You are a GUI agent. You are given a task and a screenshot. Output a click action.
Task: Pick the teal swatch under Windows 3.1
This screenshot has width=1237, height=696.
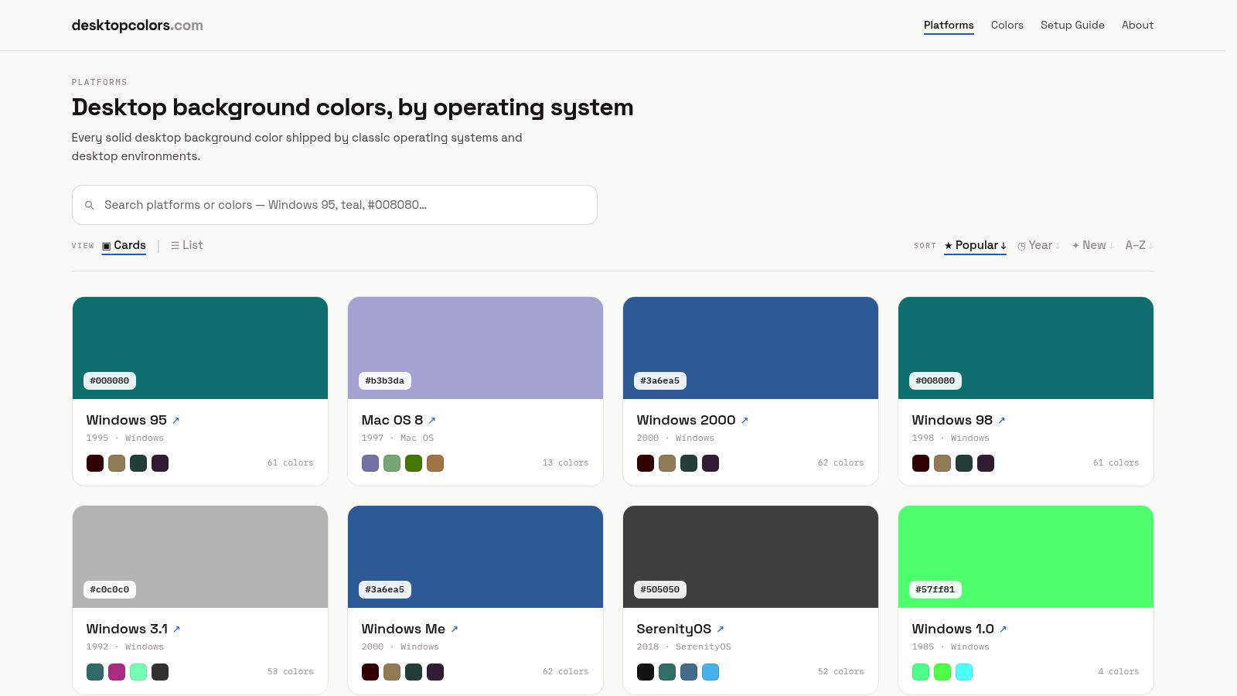(95, 672)
